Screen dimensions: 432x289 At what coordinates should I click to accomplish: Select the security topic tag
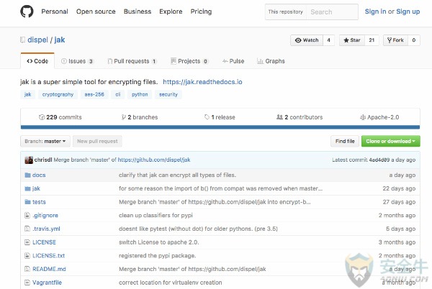click(x=168, y=95)
